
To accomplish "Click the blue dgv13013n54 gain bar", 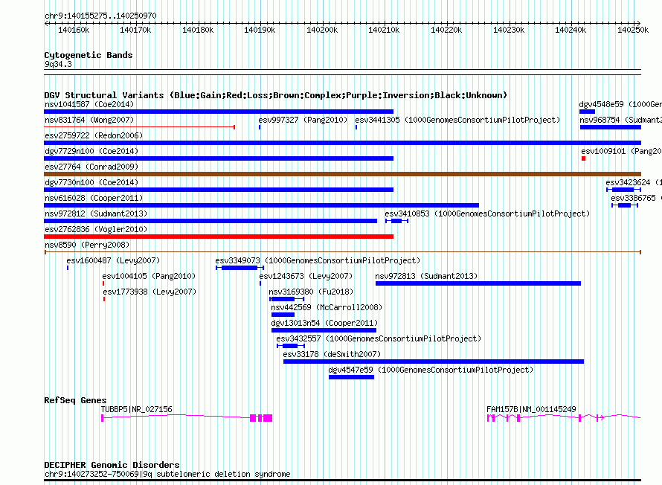I will (324, 330).
